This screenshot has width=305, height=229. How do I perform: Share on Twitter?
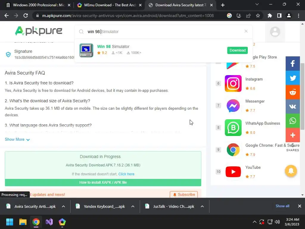click(x=292, y=78)
